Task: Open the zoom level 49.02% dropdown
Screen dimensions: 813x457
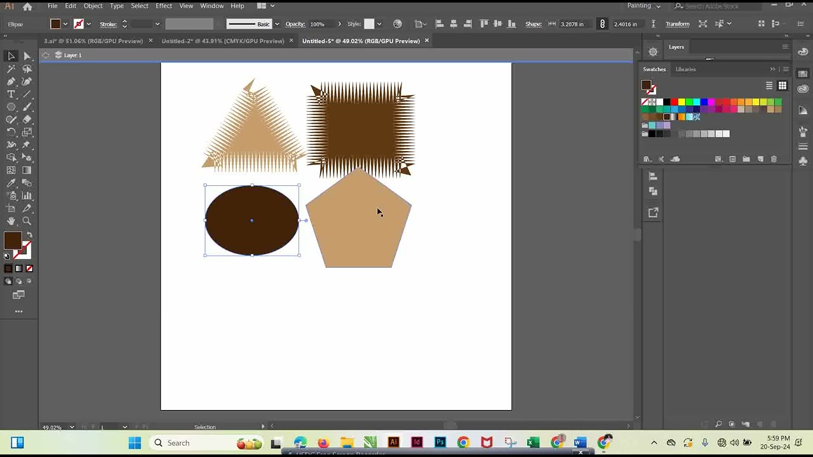Action: [72, 427]
